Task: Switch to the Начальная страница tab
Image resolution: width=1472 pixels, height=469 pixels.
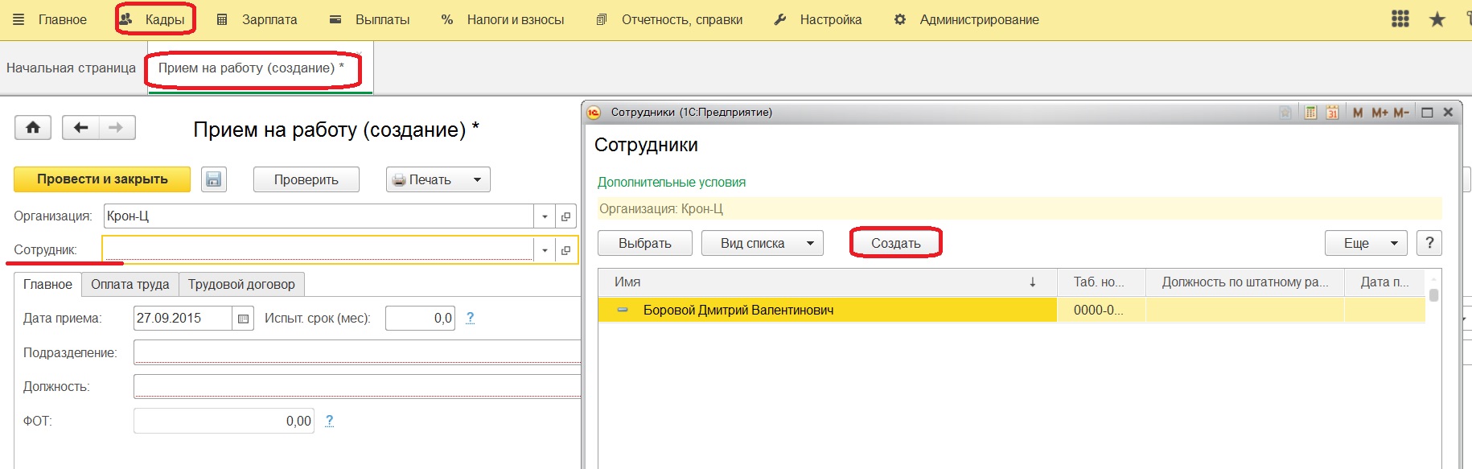Action: point(71,68)
